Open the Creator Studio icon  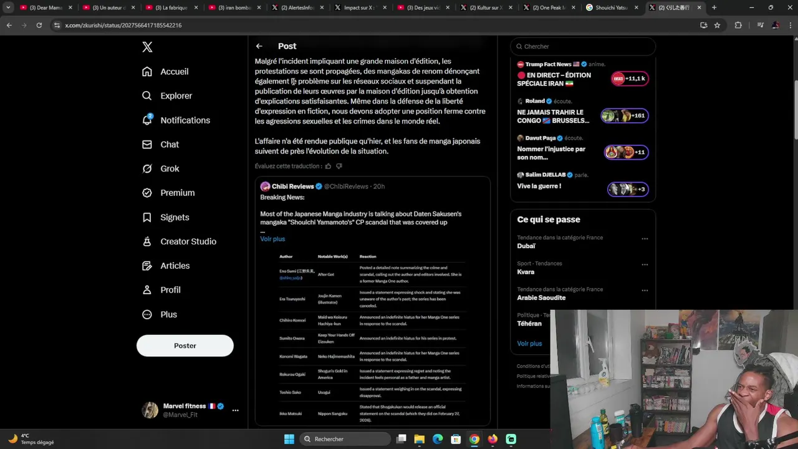click(147, 242)
